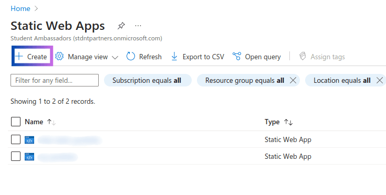This screenshot has height=195, width=386.
Task: Click the Type column header text
Action: [x=272, y=122]
